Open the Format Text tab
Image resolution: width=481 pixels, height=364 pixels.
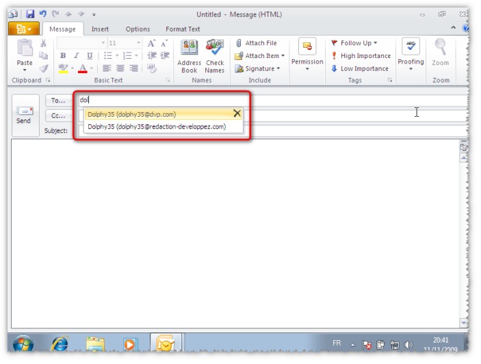[x=183, y=29]
